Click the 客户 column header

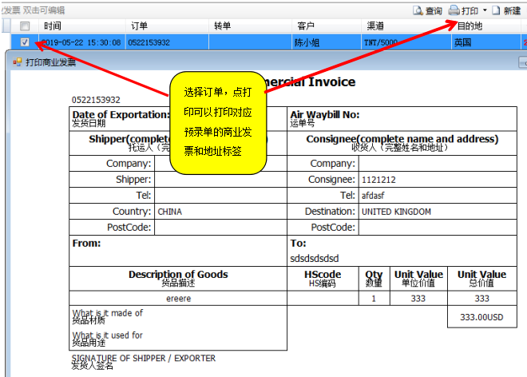[x=306, y=26]
